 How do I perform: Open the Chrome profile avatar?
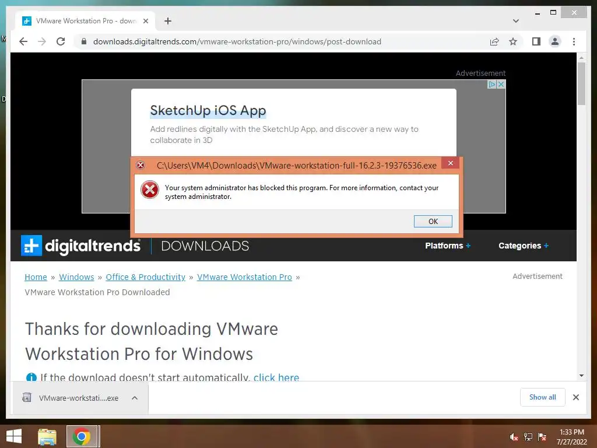point(555,41)
